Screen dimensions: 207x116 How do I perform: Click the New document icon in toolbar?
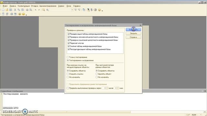point(3,10)
